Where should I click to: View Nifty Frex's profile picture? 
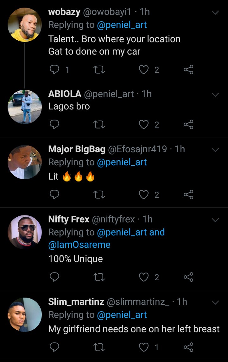point(25,232)
